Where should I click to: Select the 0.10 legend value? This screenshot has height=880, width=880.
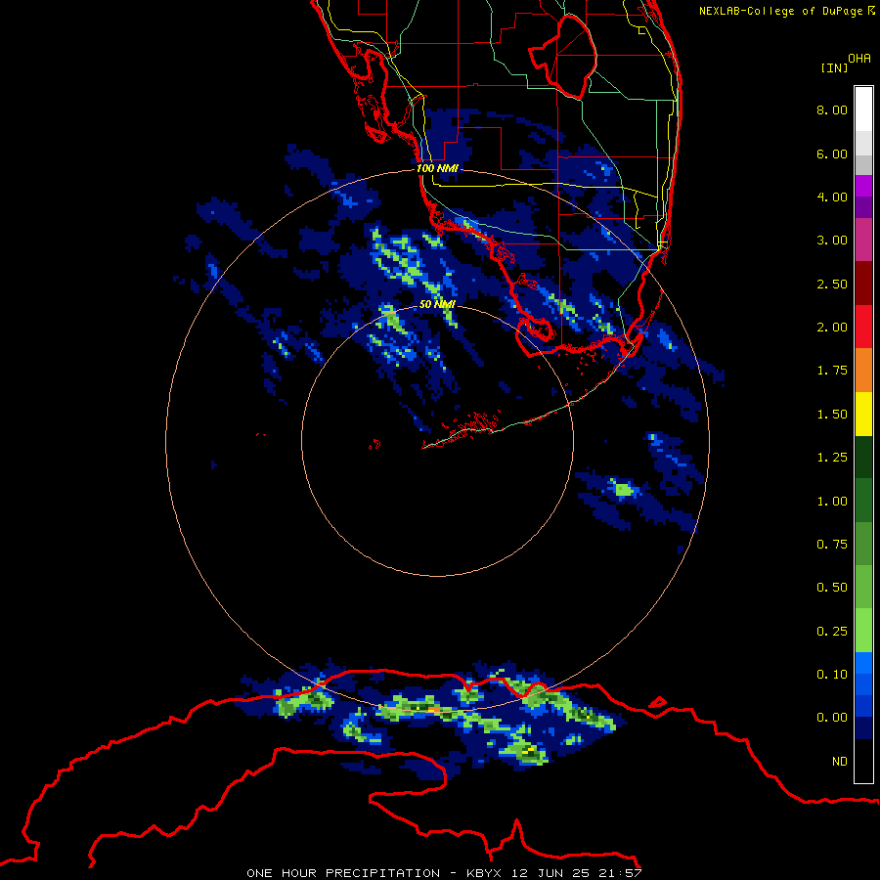pos(832,675)
